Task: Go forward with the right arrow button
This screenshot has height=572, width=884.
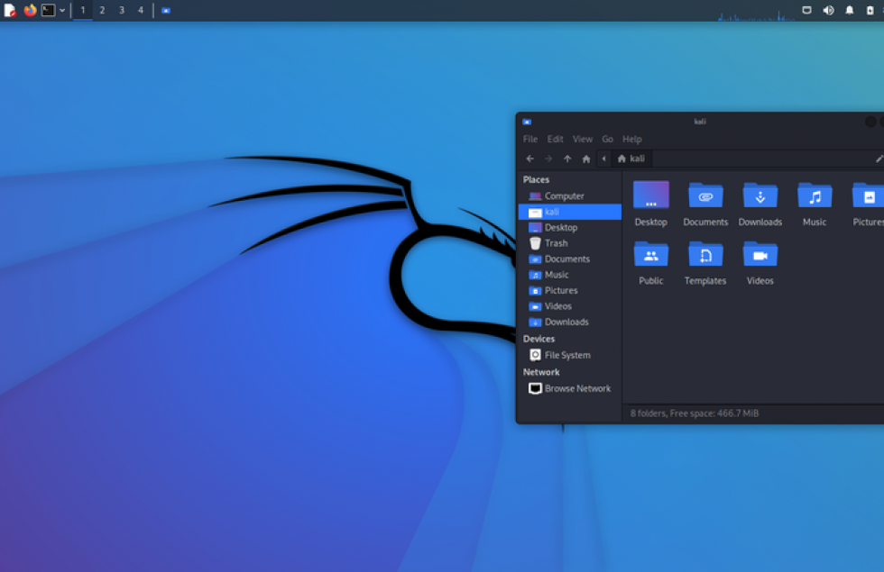Action: tap(548, 159)
